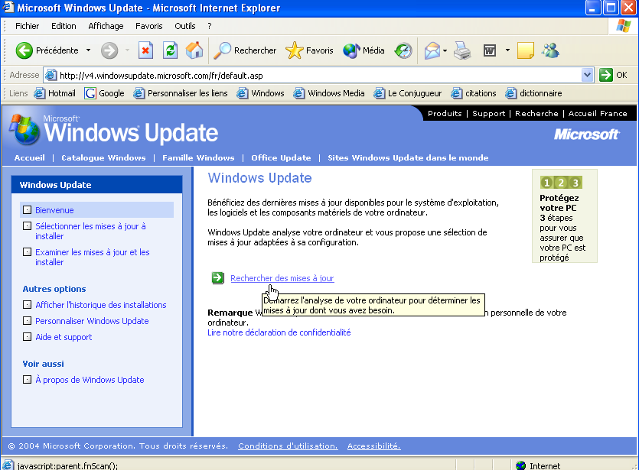The width and height of the screenshot is (639, 470).
Task: Open the ? help menu
Action: (x=210, y=26)
